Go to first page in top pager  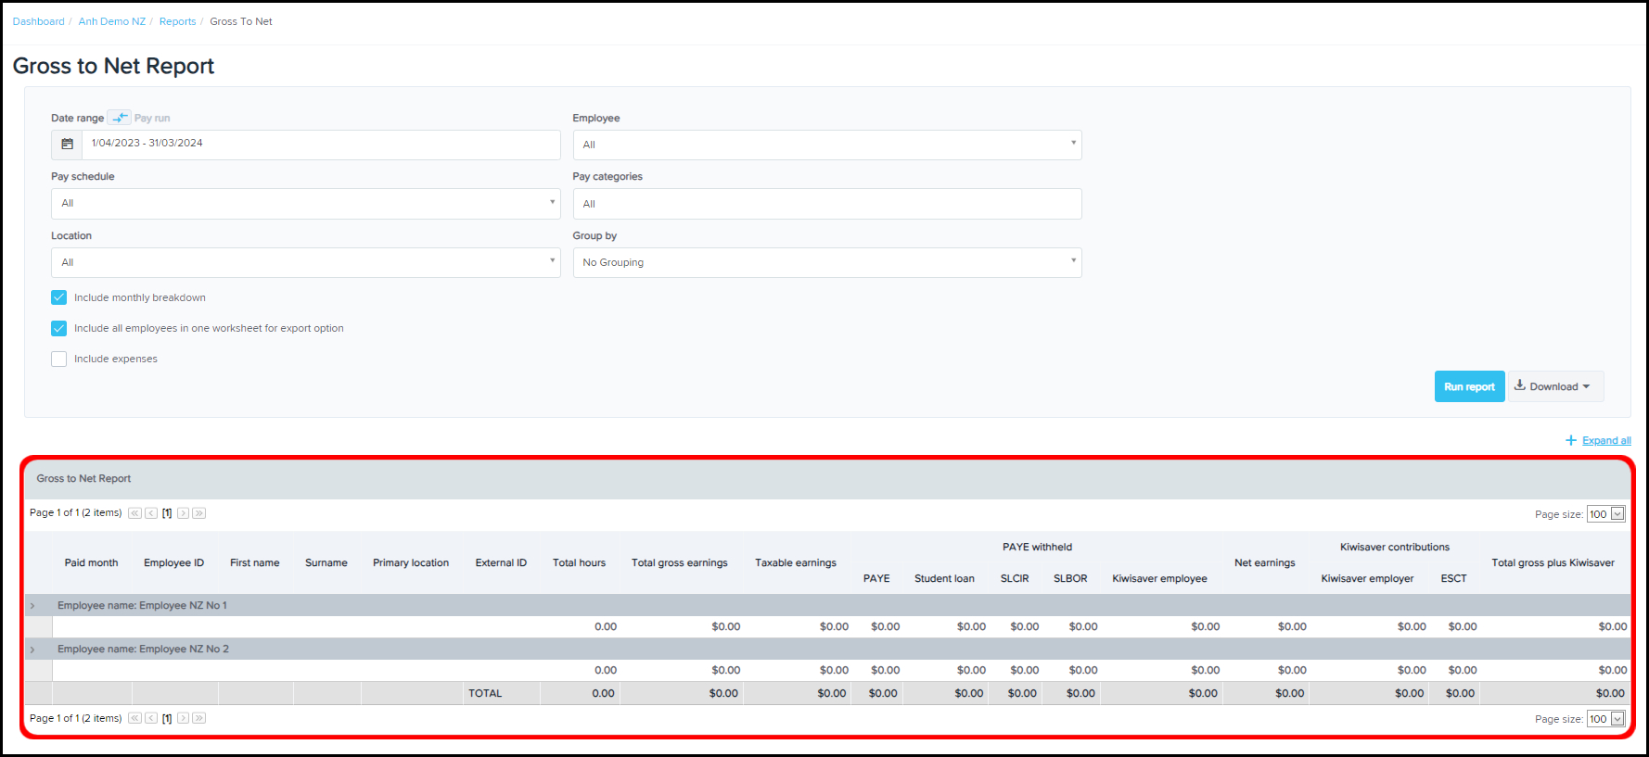click(x=134, y=513)
